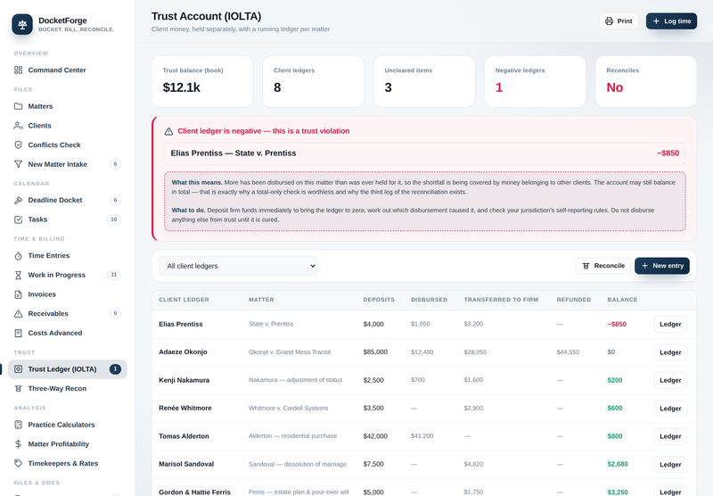Screen dimensions: 713x496
Task: Click the Receivables warning triangle icon
Action: [18, 313]
